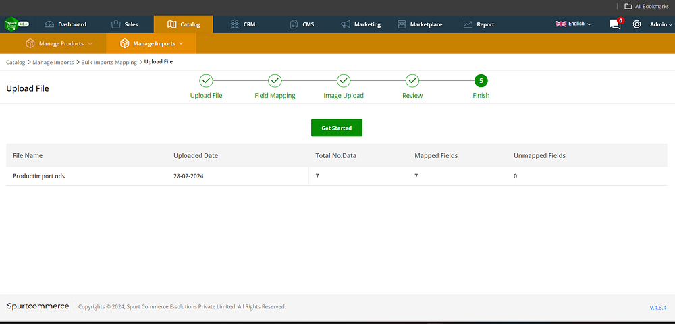Click the Spurtcommerce footer logo text
Image resolution: width=675 pixels, height=324 pixels.
point(38,306)
